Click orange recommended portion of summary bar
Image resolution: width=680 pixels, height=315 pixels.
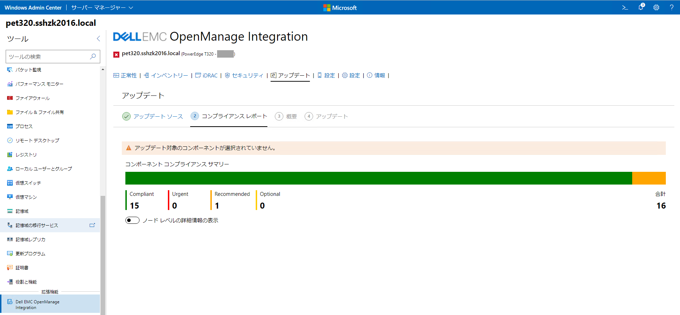(649, 178)
